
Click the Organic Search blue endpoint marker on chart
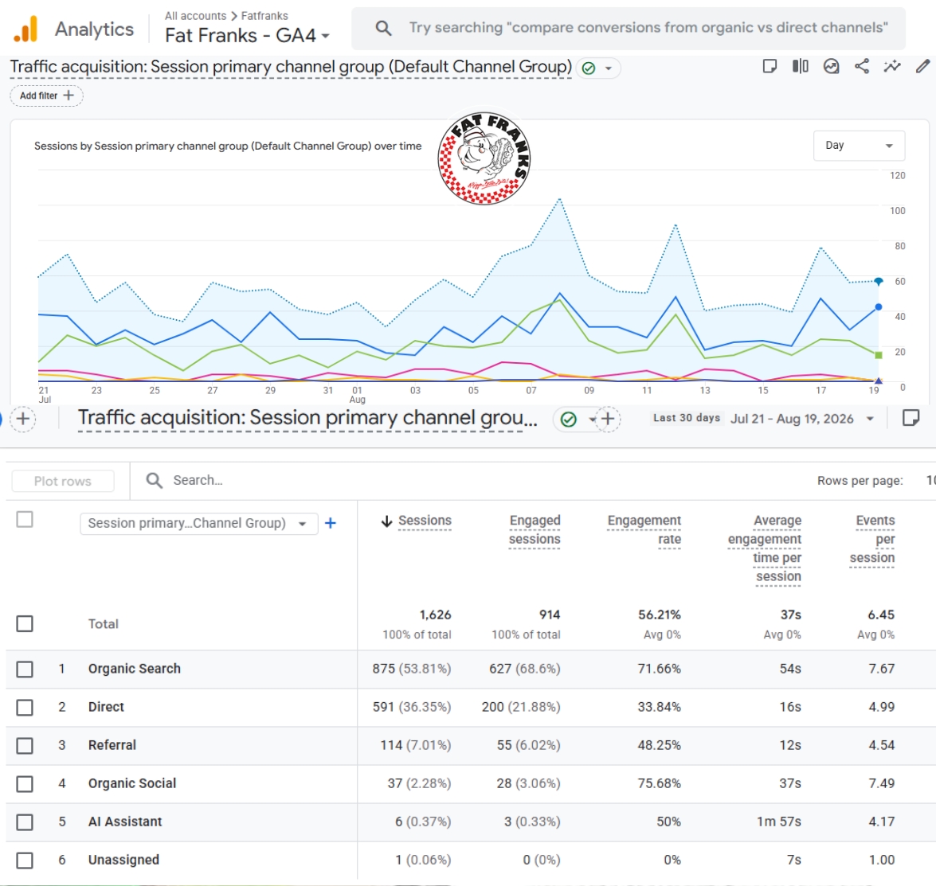click(x=878, y=306)
